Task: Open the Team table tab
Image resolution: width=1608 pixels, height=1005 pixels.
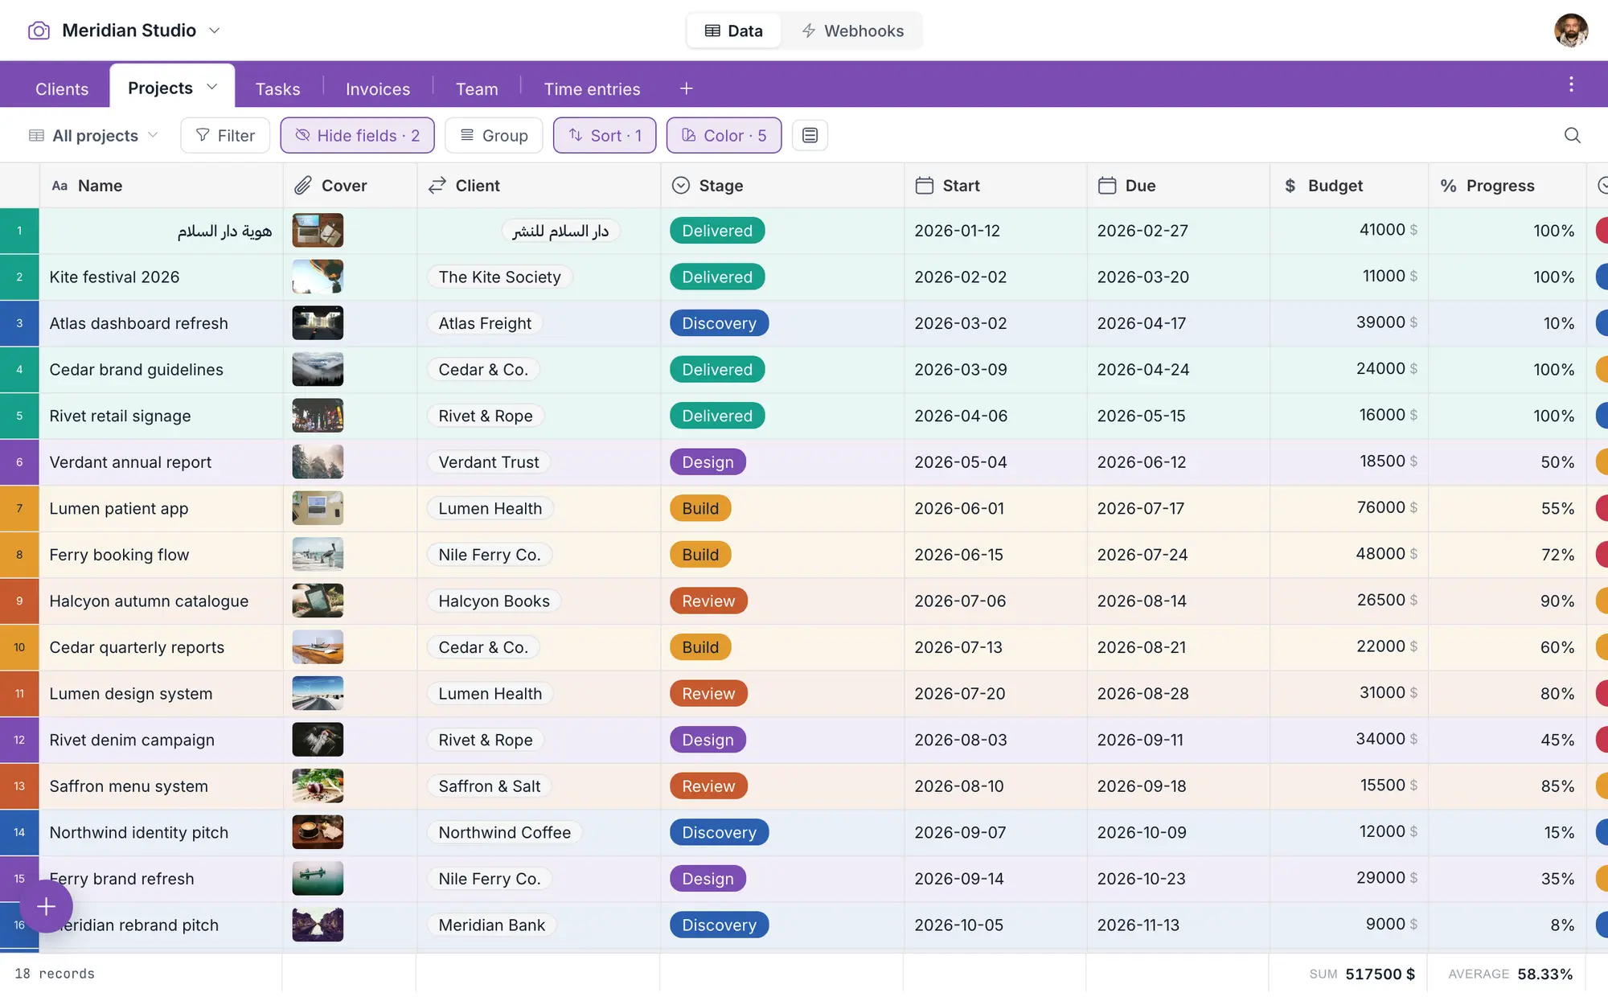Action: pyautogui.click(x=477, y=88)
